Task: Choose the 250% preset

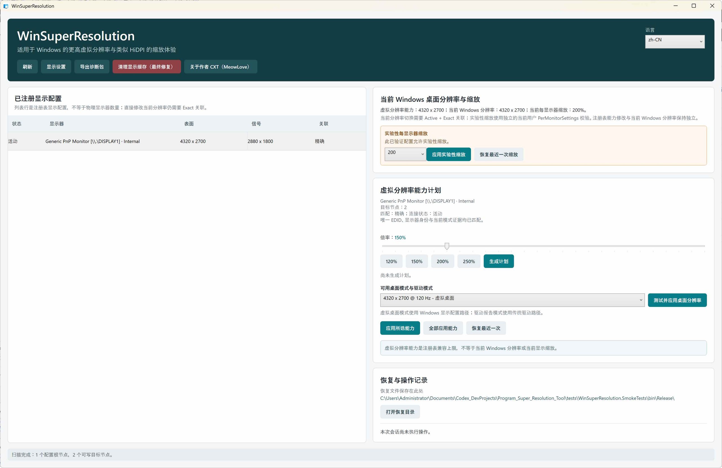Action: click(x=469, y=261)
